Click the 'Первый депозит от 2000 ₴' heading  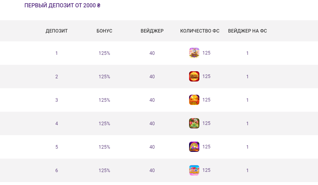click(x=63, y=6)
